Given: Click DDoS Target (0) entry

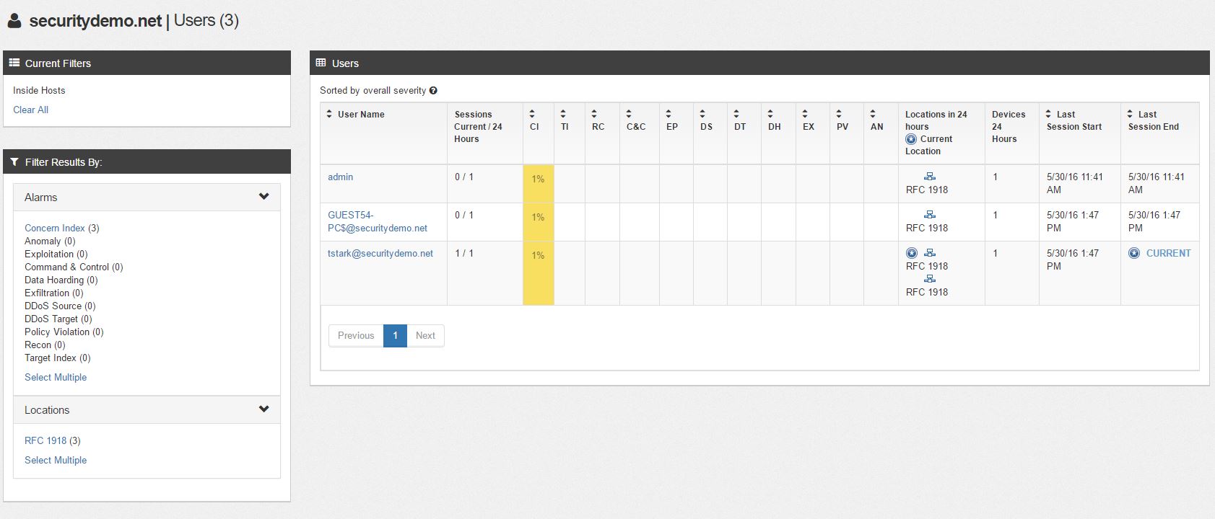Looking at the screenshot, I should (x=58, y=319).
